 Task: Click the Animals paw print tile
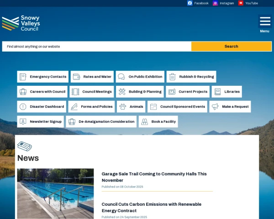131,107
